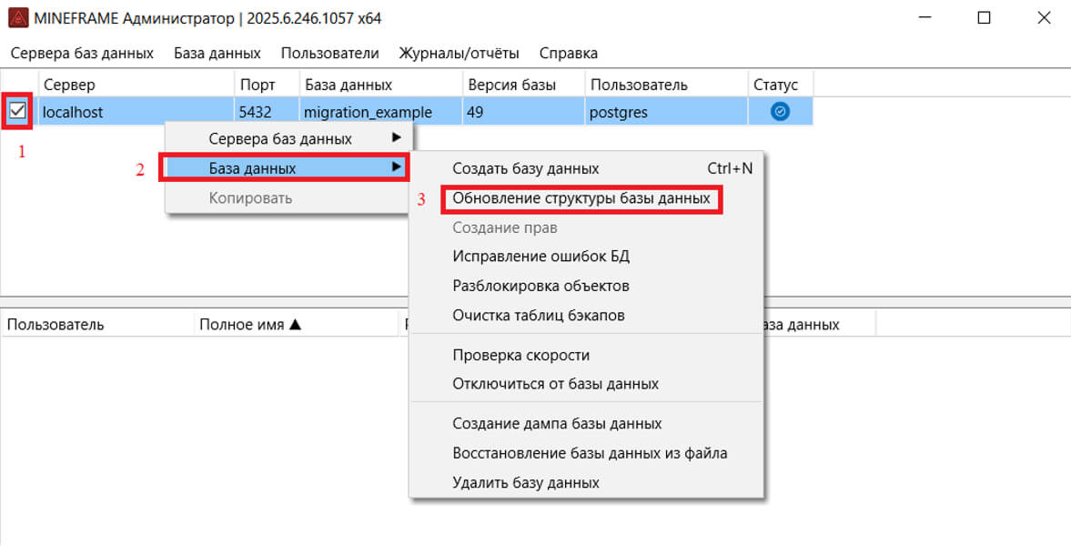Image resolution: width=1071 pixels, height=555 pixels.
Task: Click the Порт column header
Action: click(267, 85)
